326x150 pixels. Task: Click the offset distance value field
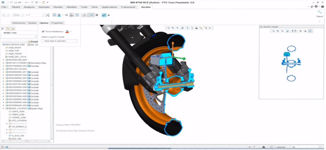click(x=36, y=15)
